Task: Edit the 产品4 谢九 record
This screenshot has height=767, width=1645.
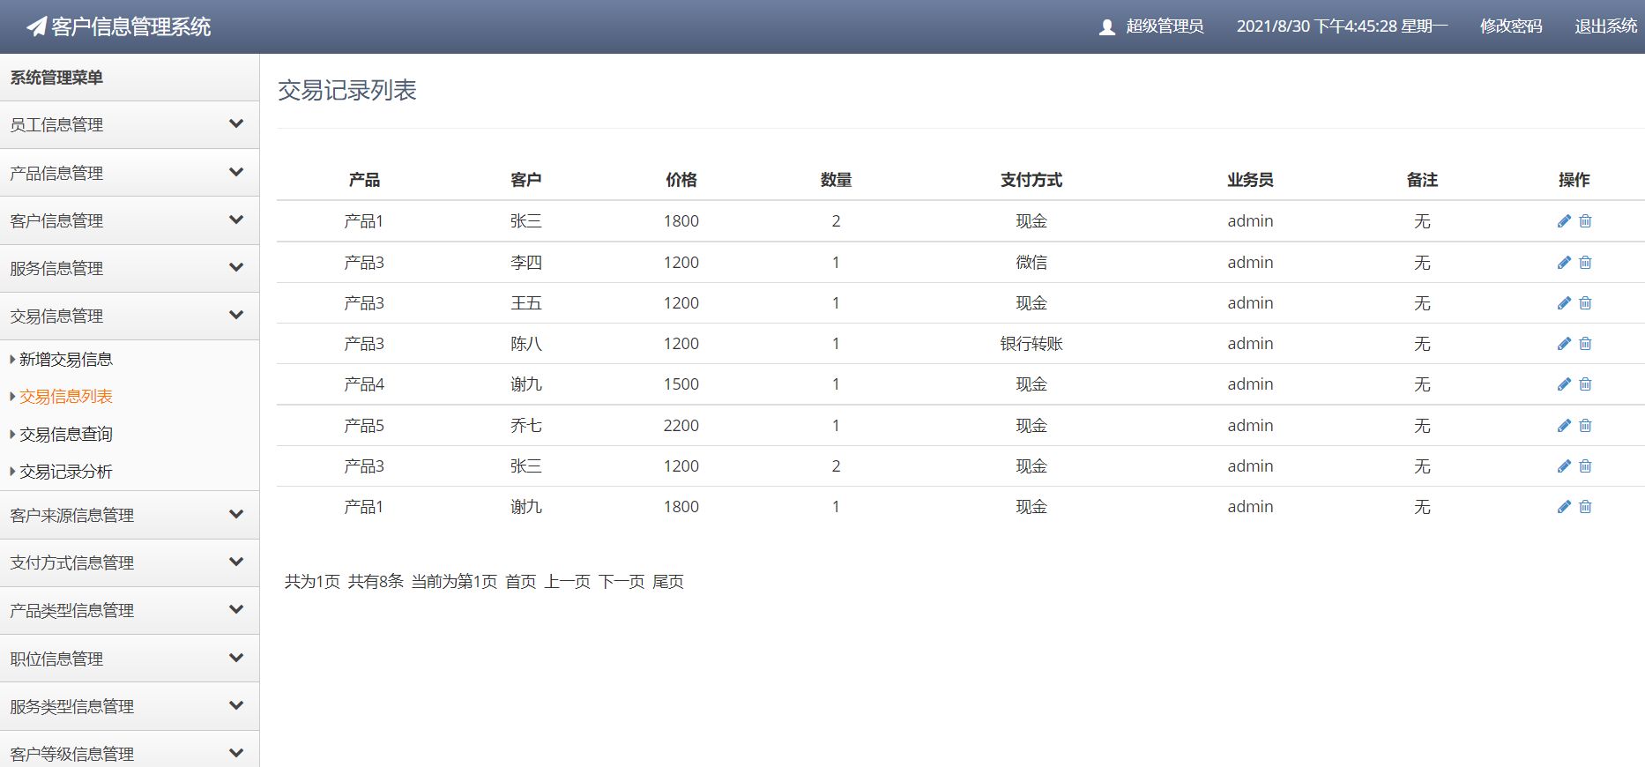Action: pos(1564,384)
